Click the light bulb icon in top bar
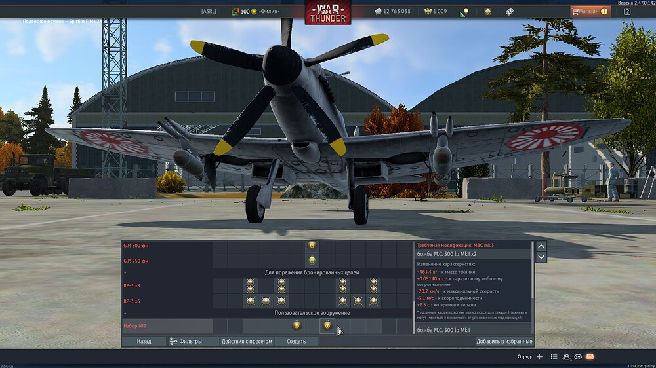This screenshot has height=368, width=656. [x=464, y=11]
